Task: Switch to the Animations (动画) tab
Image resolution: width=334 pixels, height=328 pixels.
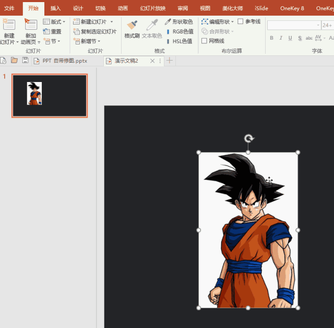Action: pyautogui.click(x=123, y=8)
